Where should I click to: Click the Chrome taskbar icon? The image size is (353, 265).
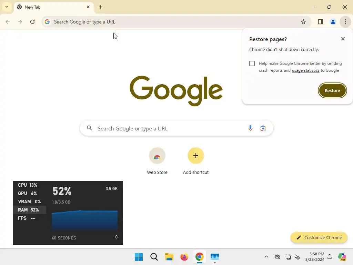[x=200, y=257]
